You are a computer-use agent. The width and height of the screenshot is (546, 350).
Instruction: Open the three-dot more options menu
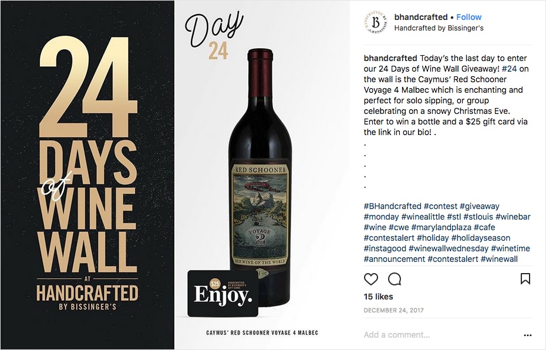click(x=527, y=335)
